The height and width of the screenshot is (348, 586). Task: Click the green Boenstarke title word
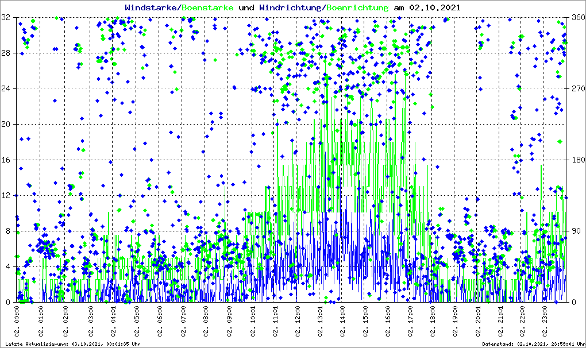pyautogui.click(x=207, y=8)
